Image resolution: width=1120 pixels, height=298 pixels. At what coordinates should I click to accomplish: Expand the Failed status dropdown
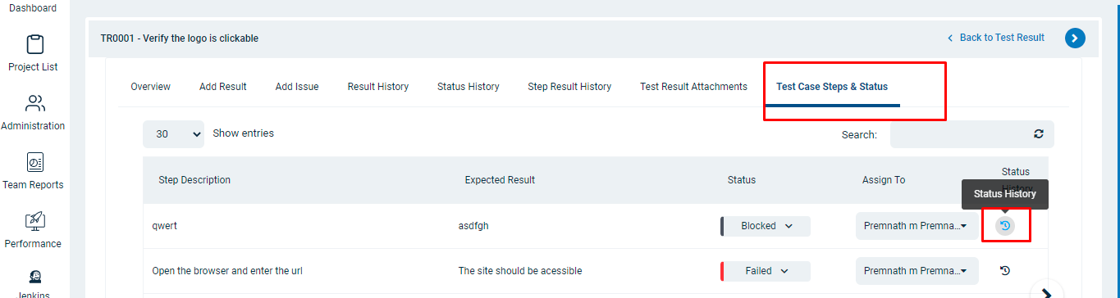[x=766, y=271]
